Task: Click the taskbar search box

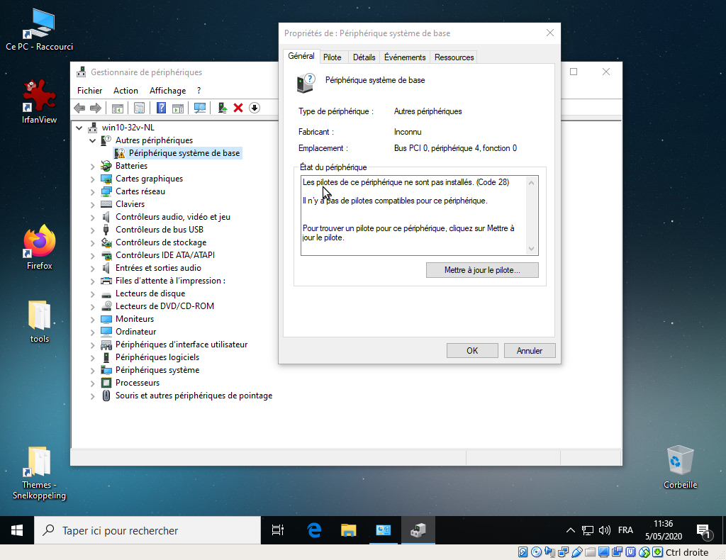Action: (147, 530)
